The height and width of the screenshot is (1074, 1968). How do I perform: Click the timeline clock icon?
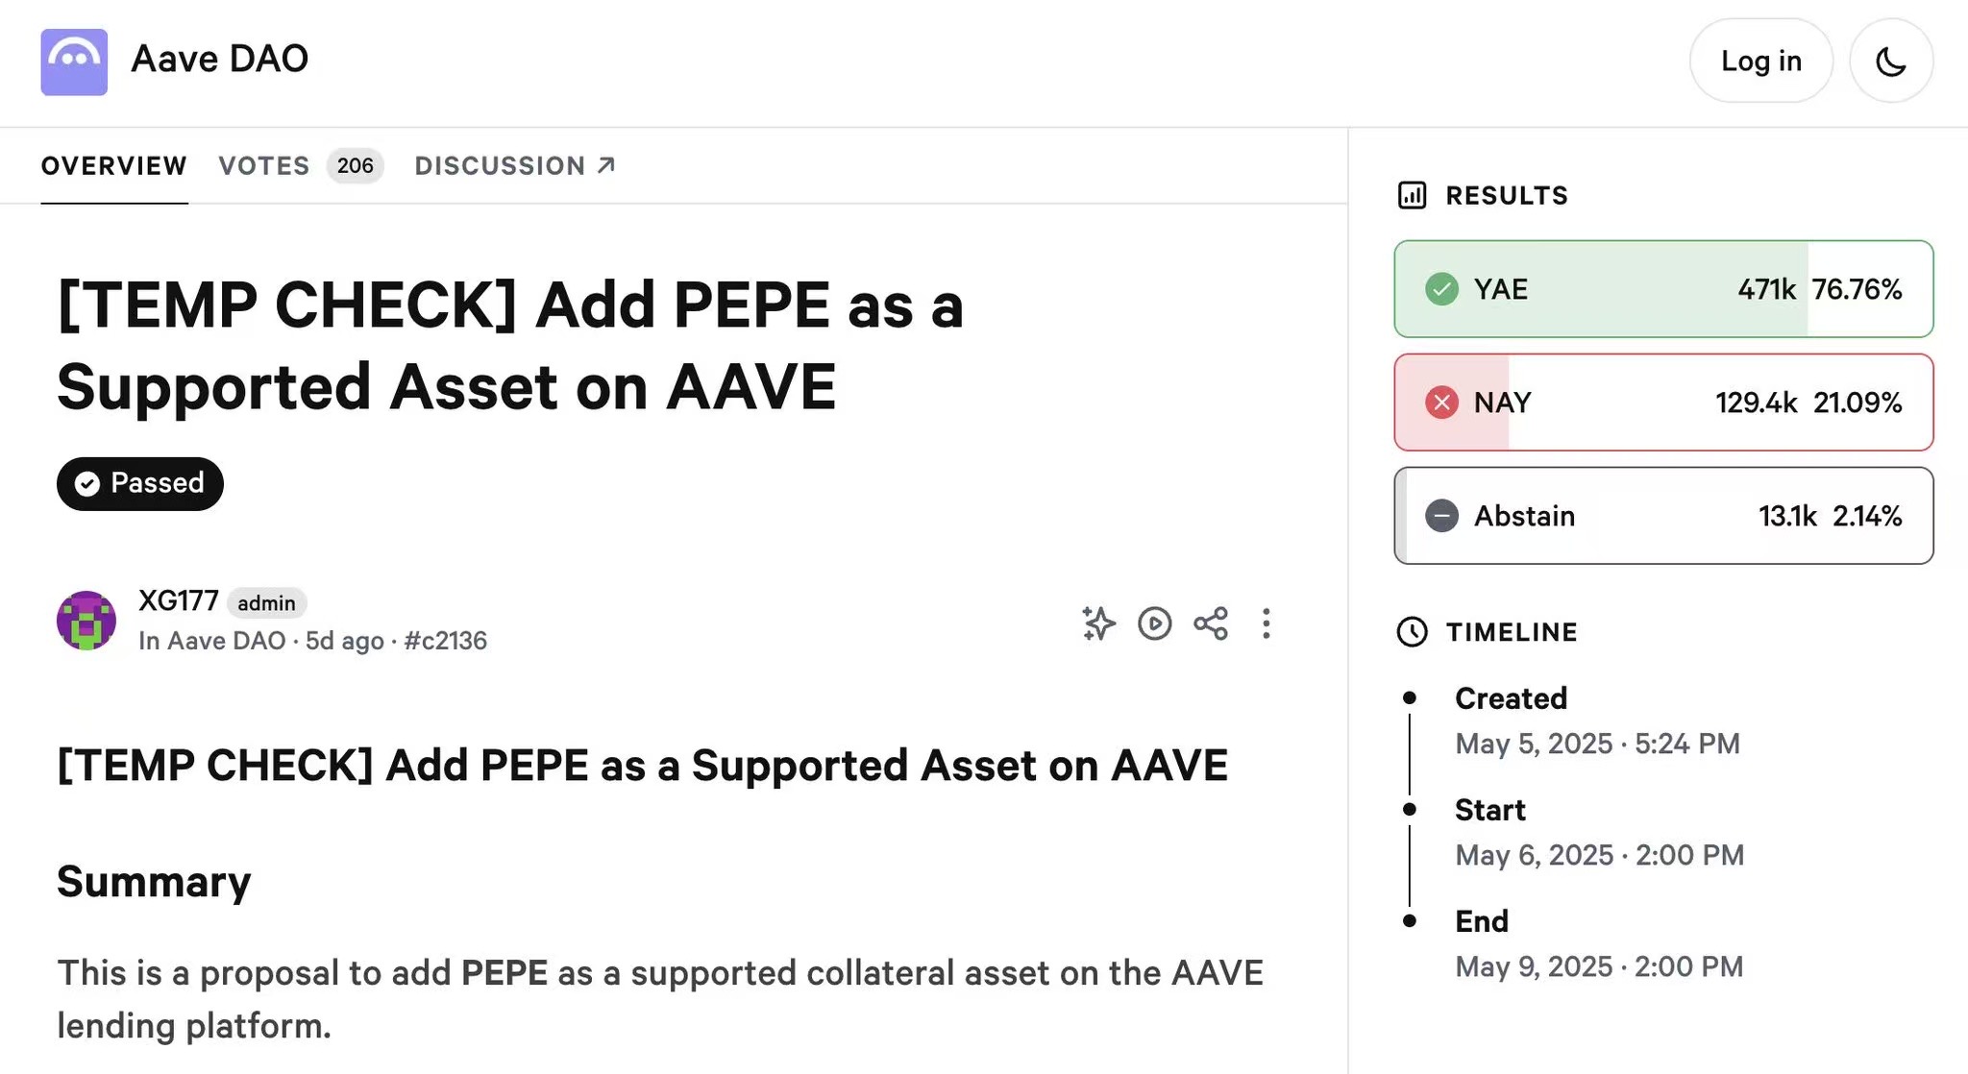click(1412, 632)
